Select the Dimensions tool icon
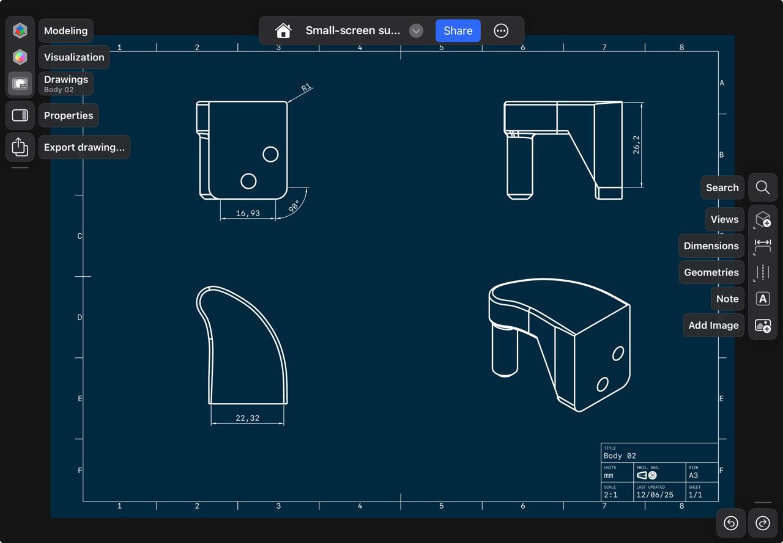Image resolution: width=783 pixels, height=543 pixels. click(x=762, y=246)
